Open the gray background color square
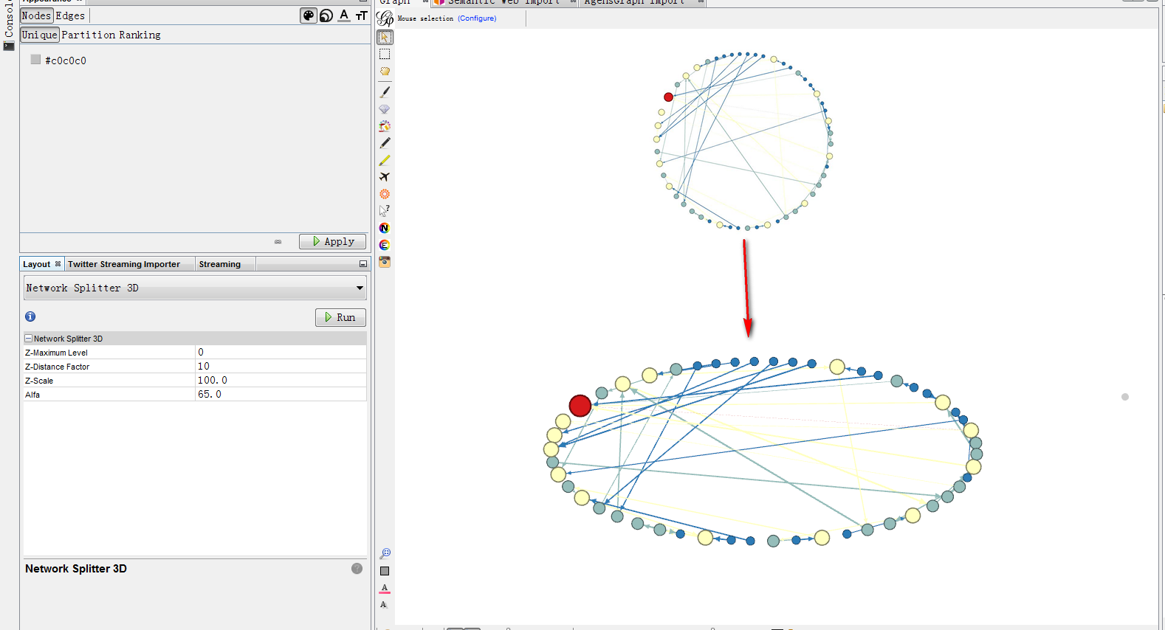Screen dimensions: 1165x630 coord(385,571)
